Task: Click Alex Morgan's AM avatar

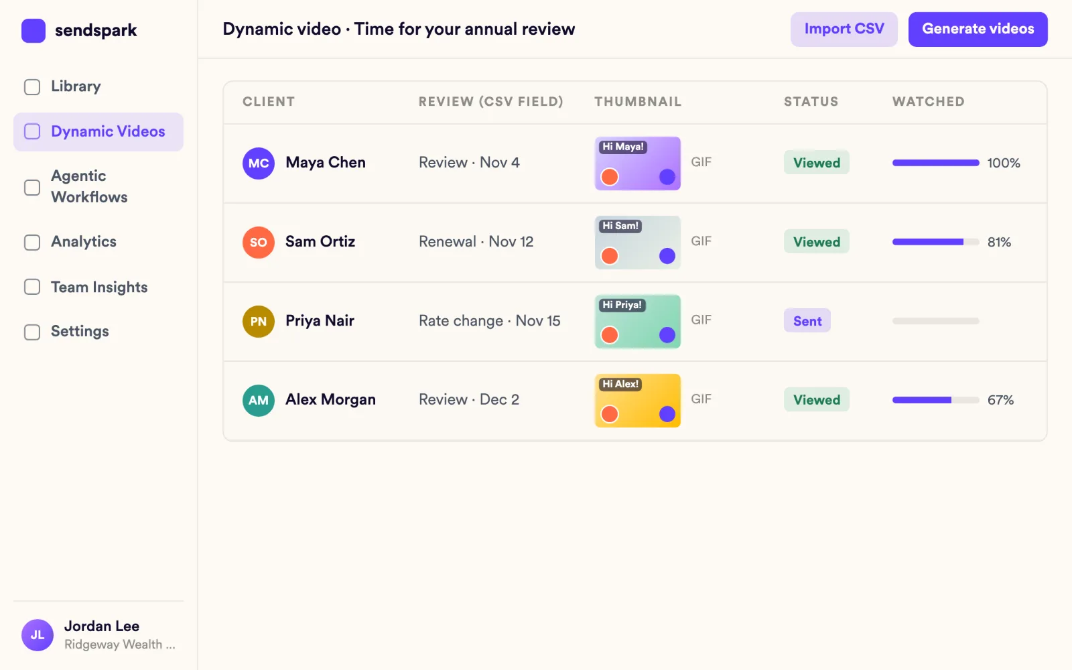Action: pyautogui.click(x=259, y=401)
